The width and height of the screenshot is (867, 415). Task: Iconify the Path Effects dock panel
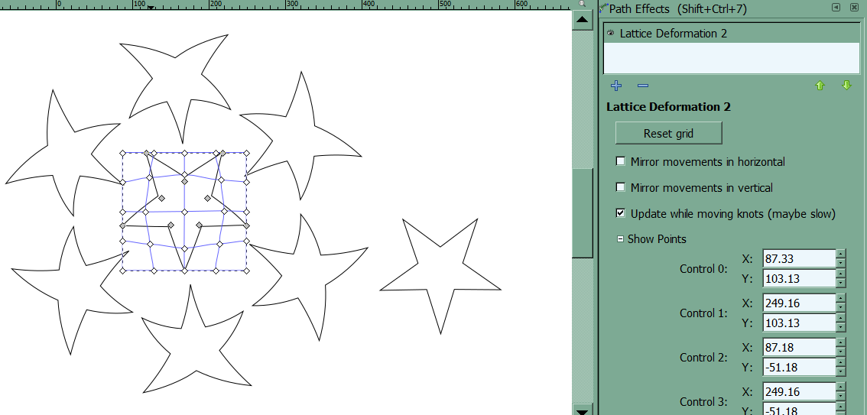coord(836,8)
